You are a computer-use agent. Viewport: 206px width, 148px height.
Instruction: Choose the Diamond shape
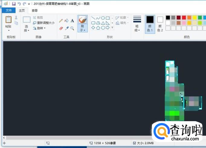pos(93,28)
